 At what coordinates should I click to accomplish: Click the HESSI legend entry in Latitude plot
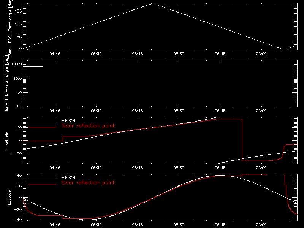pyautogui.click(x=68, y=177)
